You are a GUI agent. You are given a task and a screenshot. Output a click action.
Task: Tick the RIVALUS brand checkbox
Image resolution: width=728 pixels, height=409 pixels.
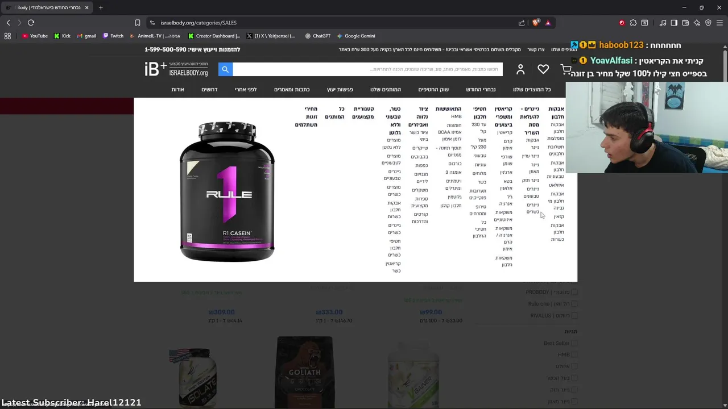[x=574, y=316]
